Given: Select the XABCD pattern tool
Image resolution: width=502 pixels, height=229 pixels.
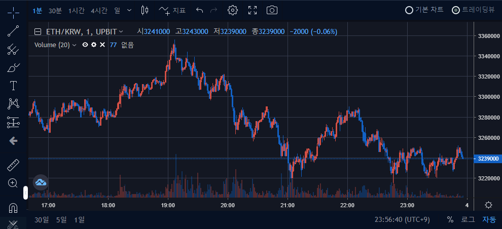Looking at the screenshot, I should click(13, 104).
